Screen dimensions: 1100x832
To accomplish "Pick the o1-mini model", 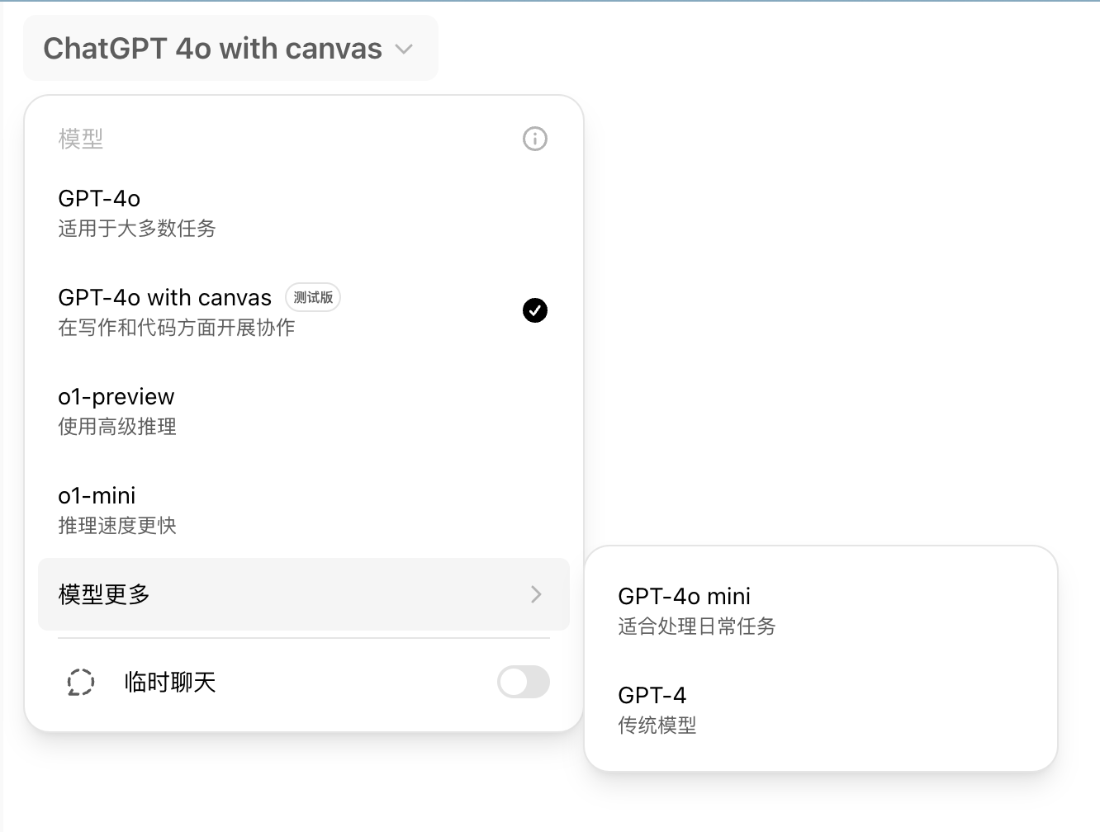I will (304, 510).
